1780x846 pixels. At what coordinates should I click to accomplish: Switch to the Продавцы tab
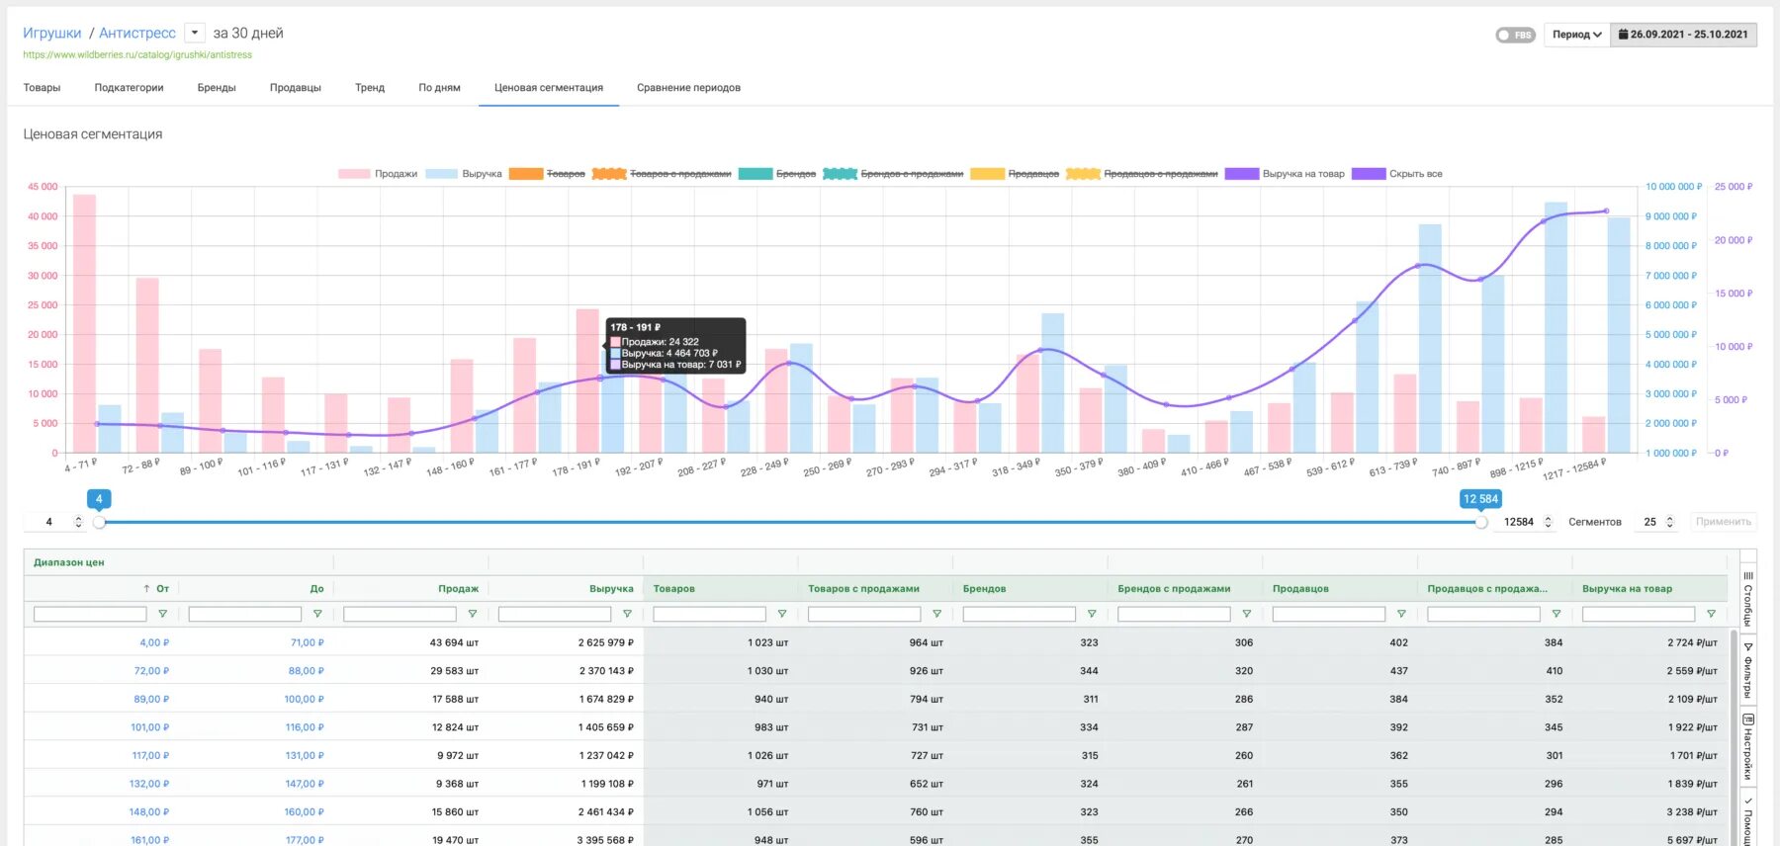(x=296, y=88)
